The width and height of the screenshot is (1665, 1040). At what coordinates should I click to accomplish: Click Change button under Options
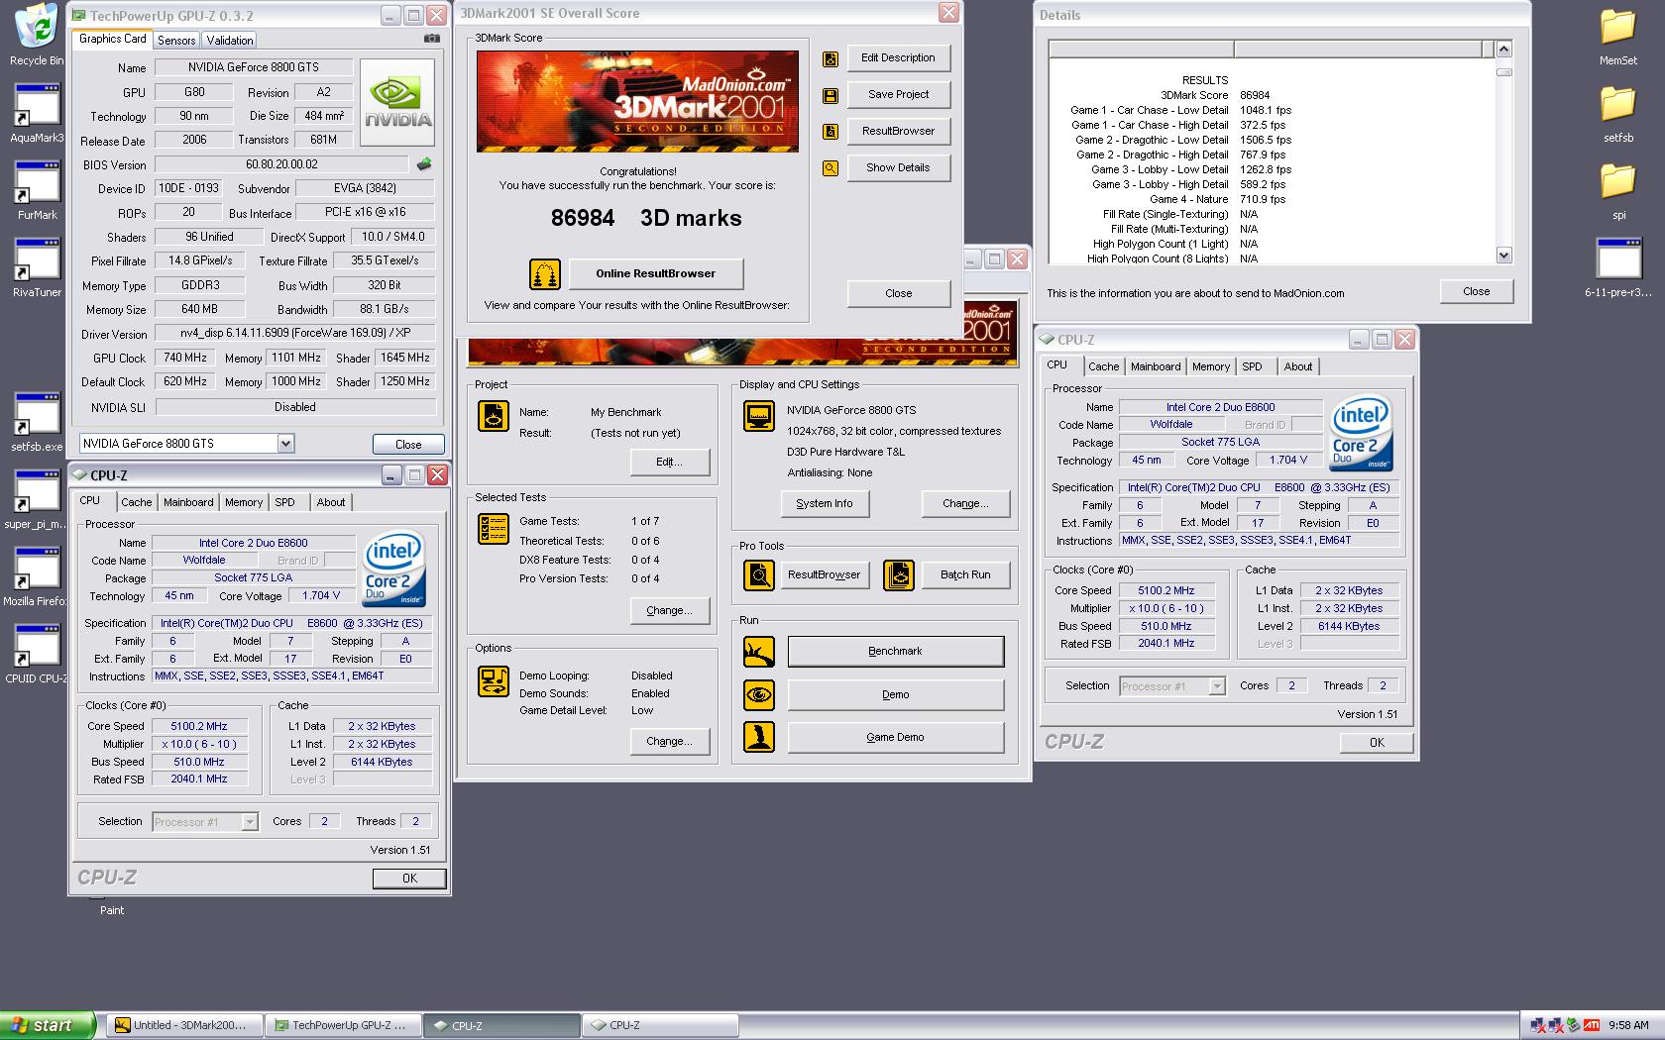coord(669,741)
